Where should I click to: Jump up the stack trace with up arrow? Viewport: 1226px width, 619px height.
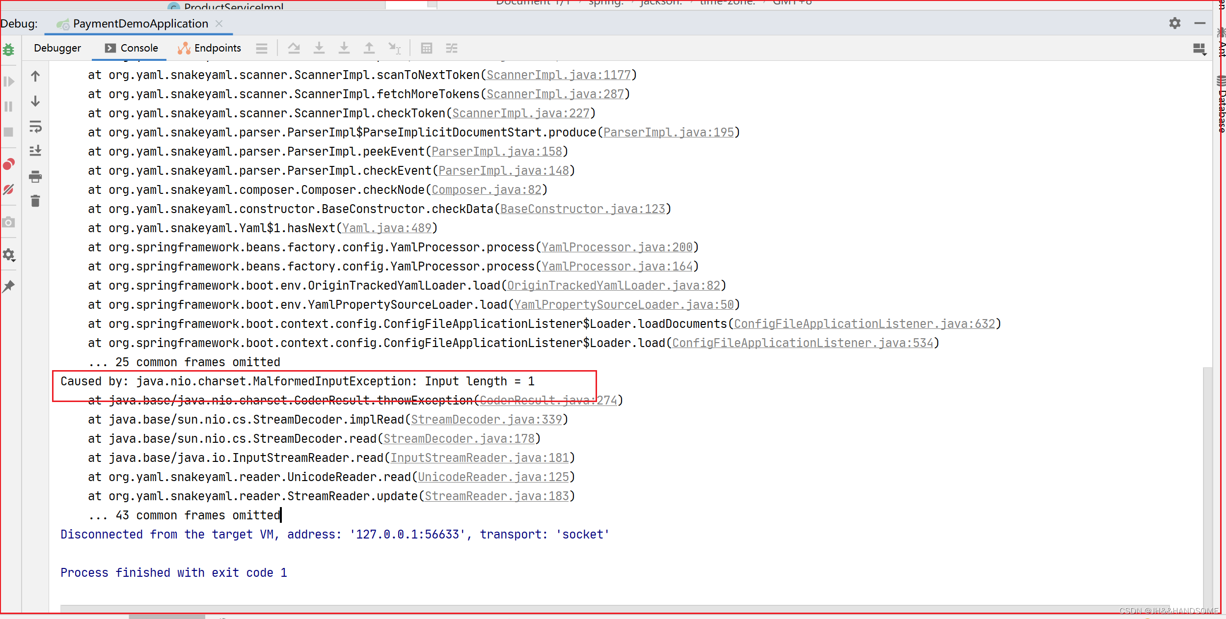click(x=35, y=76)
